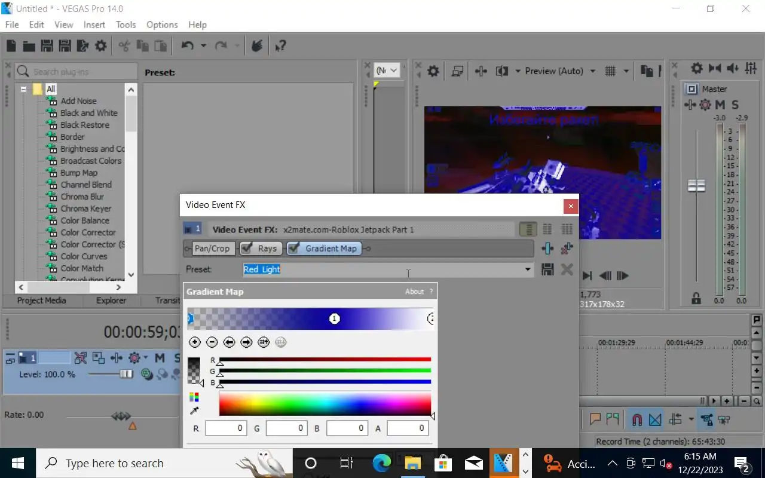Open the View menu
Screen dimensions: 765x478
(x=64, y=24)
